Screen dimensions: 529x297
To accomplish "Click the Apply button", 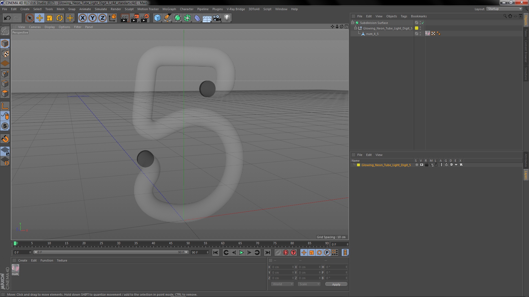I will point(336,284).
